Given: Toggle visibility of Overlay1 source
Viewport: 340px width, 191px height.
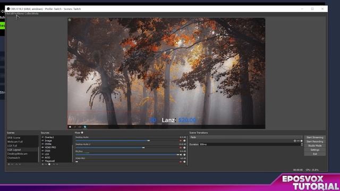Looking at the screenshot, I should tap(42, 137).
